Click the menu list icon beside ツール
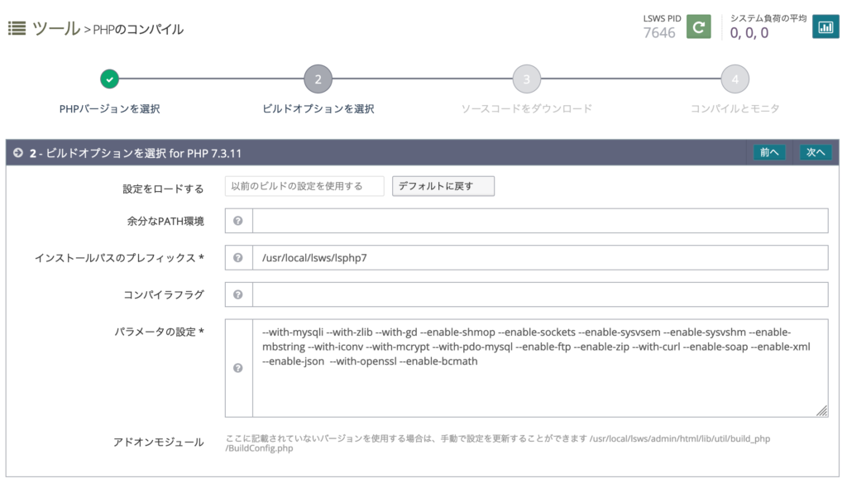The height and width of the screenshot is (483, 847). tap(17, 28)
